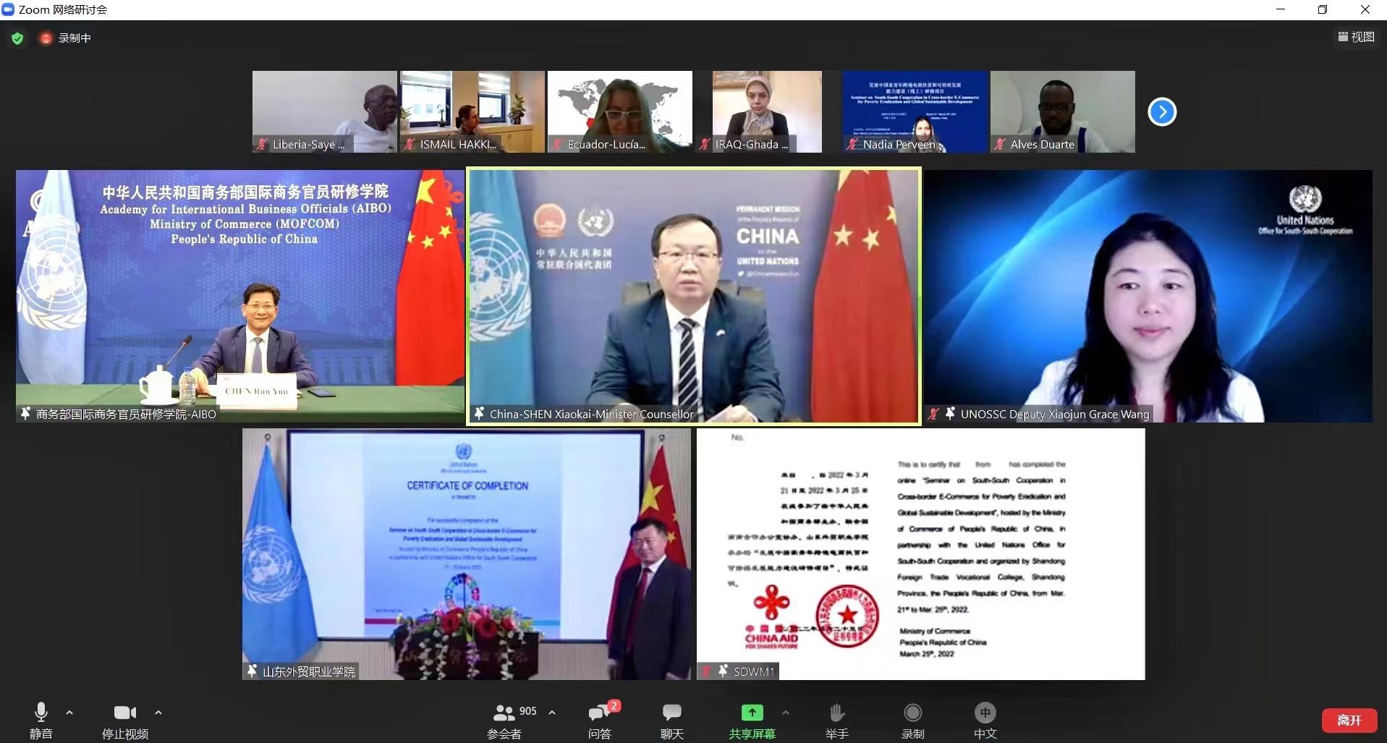Viewport: 1387px width, 743px height.
Task: Expand video options arrow beside 停止视频
Action: (158, 713)
